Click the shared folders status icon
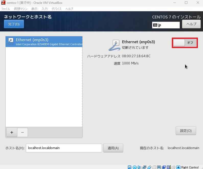This screenshot has width=203, height=169. (x=154, y=167)
